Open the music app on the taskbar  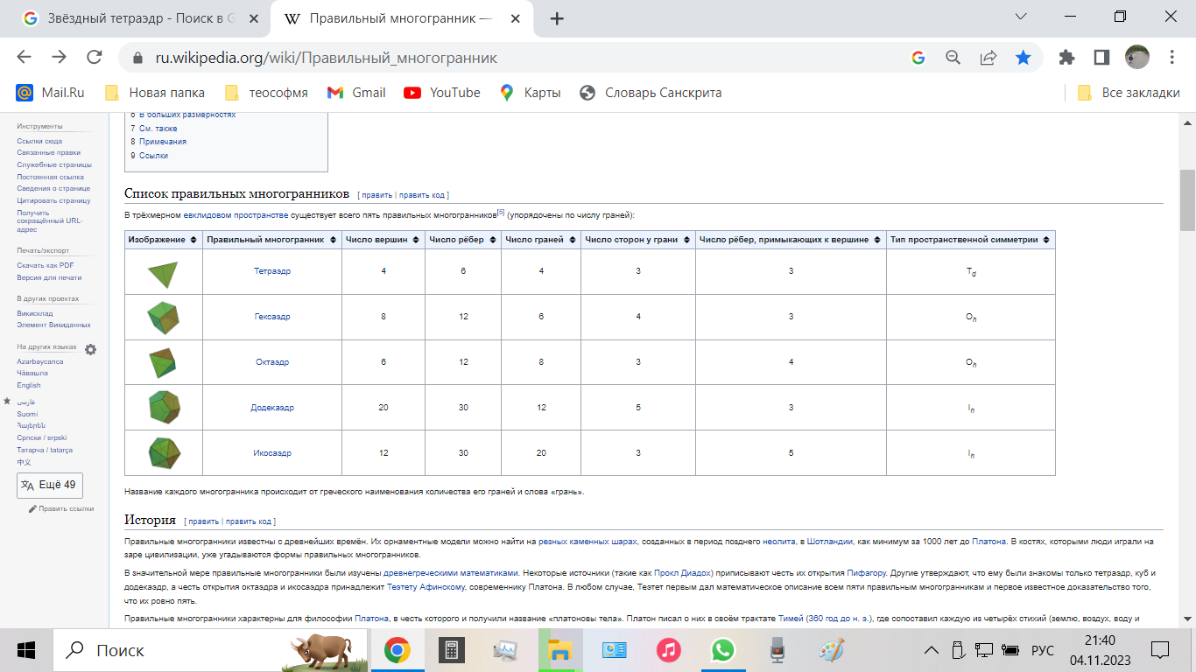669,650
